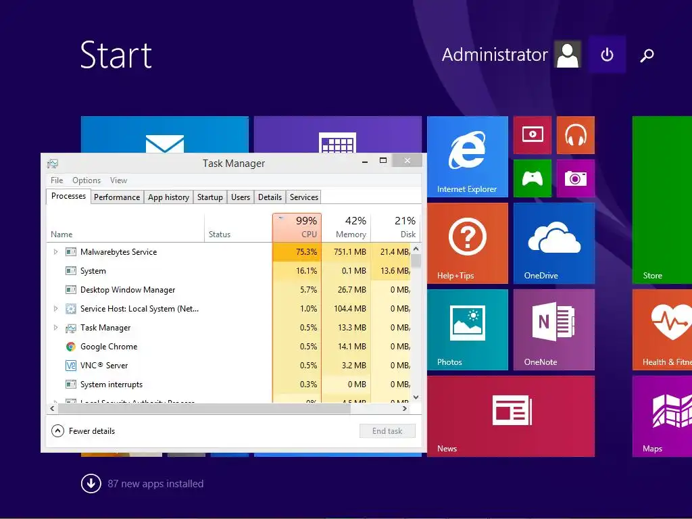Select the Google Chrome process icon
The width and height of the screenshot is (692, 519).
click(70, 347)
